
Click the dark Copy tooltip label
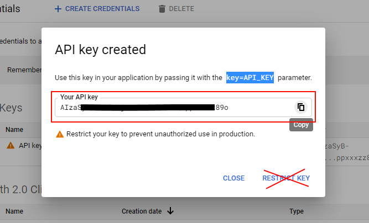coord(301,125)
